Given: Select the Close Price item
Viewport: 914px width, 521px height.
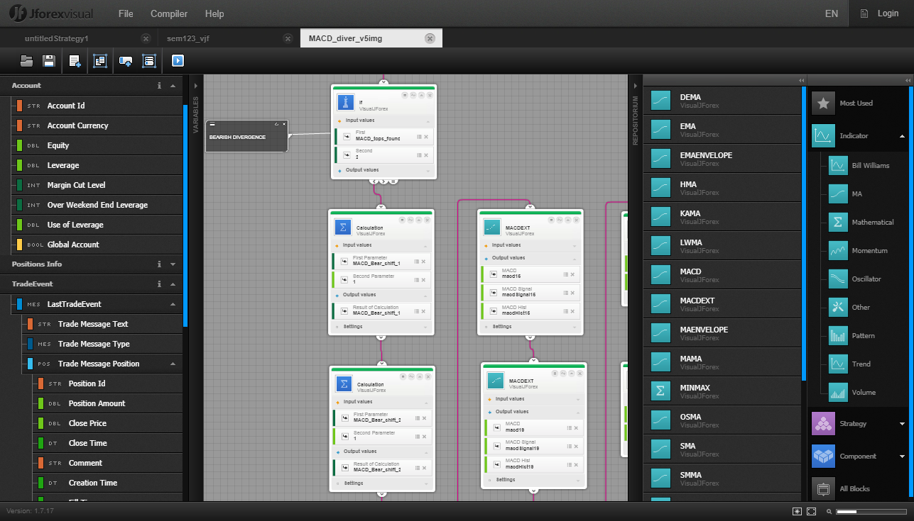Looking at the screenshot, I should coord(108,423).
